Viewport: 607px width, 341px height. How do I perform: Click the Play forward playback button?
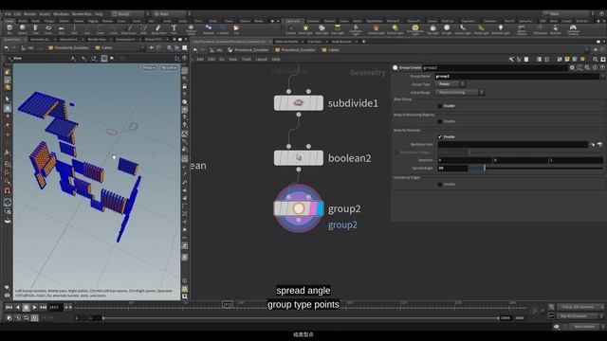tap(34, 307)
